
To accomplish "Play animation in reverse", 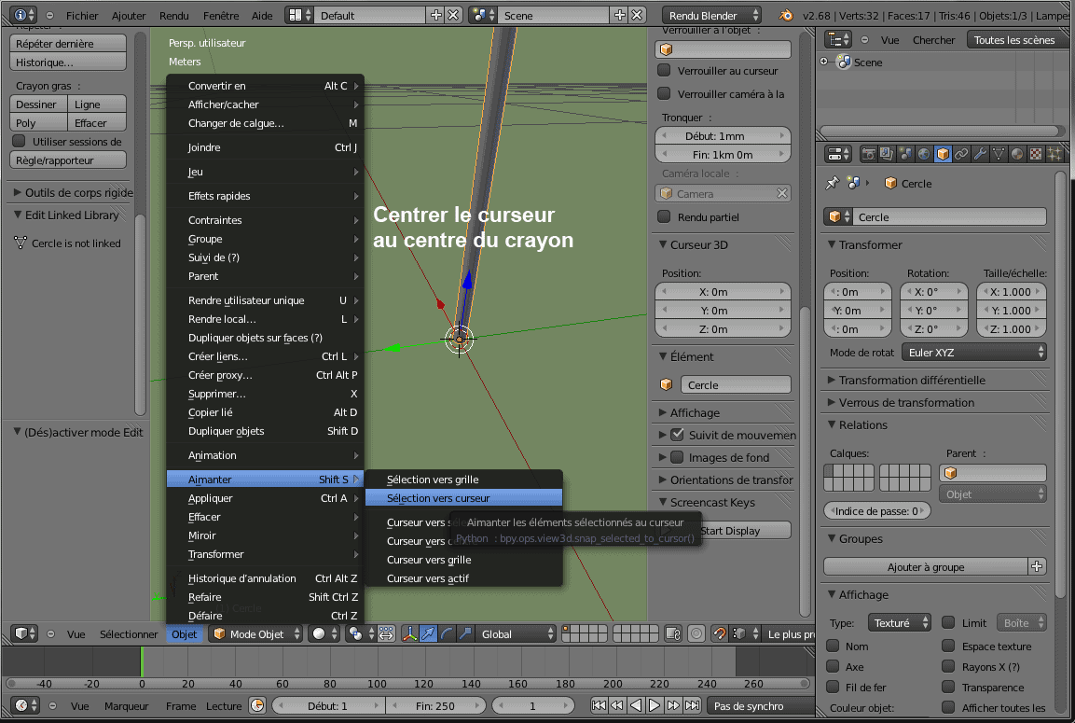I will pyautogui.click(x=636, y=705).
